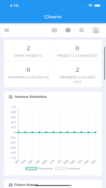Click the Invoices legend label

(x=74, y=169)
